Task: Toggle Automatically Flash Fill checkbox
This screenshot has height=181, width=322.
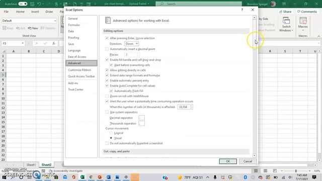Action: (111, 90)
